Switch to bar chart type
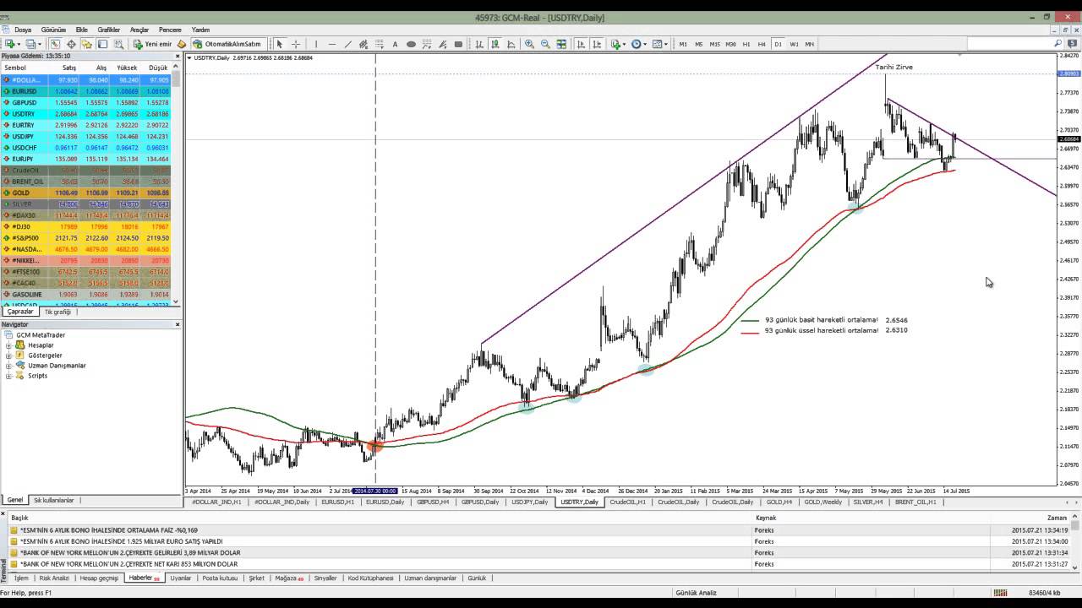The width and height of the screenshot is (1082, 608). 479,44
